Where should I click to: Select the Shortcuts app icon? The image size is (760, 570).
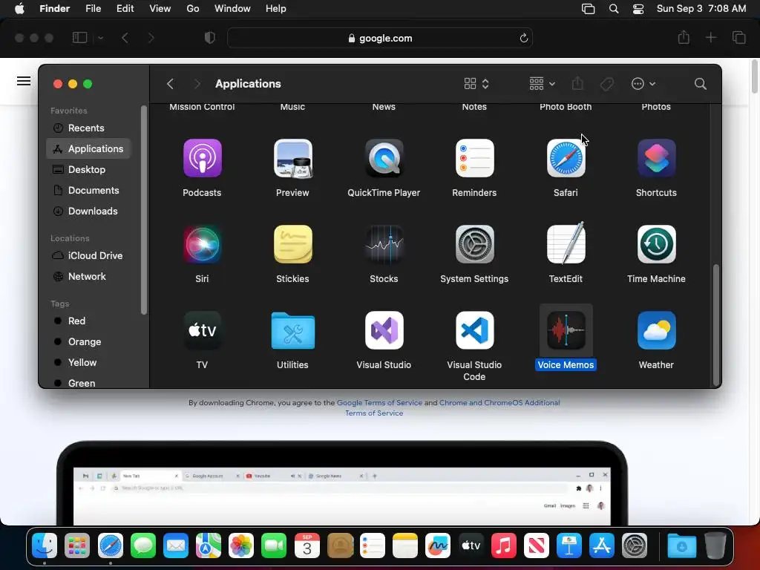click(x=656, y=158)
